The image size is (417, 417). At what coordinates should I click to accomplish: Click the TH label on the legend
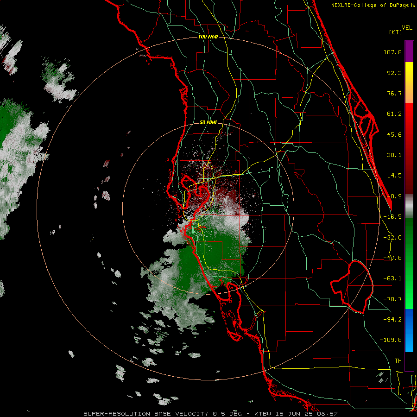coord(398,361)
